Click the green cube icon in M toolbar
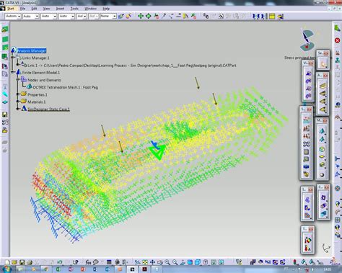Viewport: 342px width, 273px height. (322, 149)
